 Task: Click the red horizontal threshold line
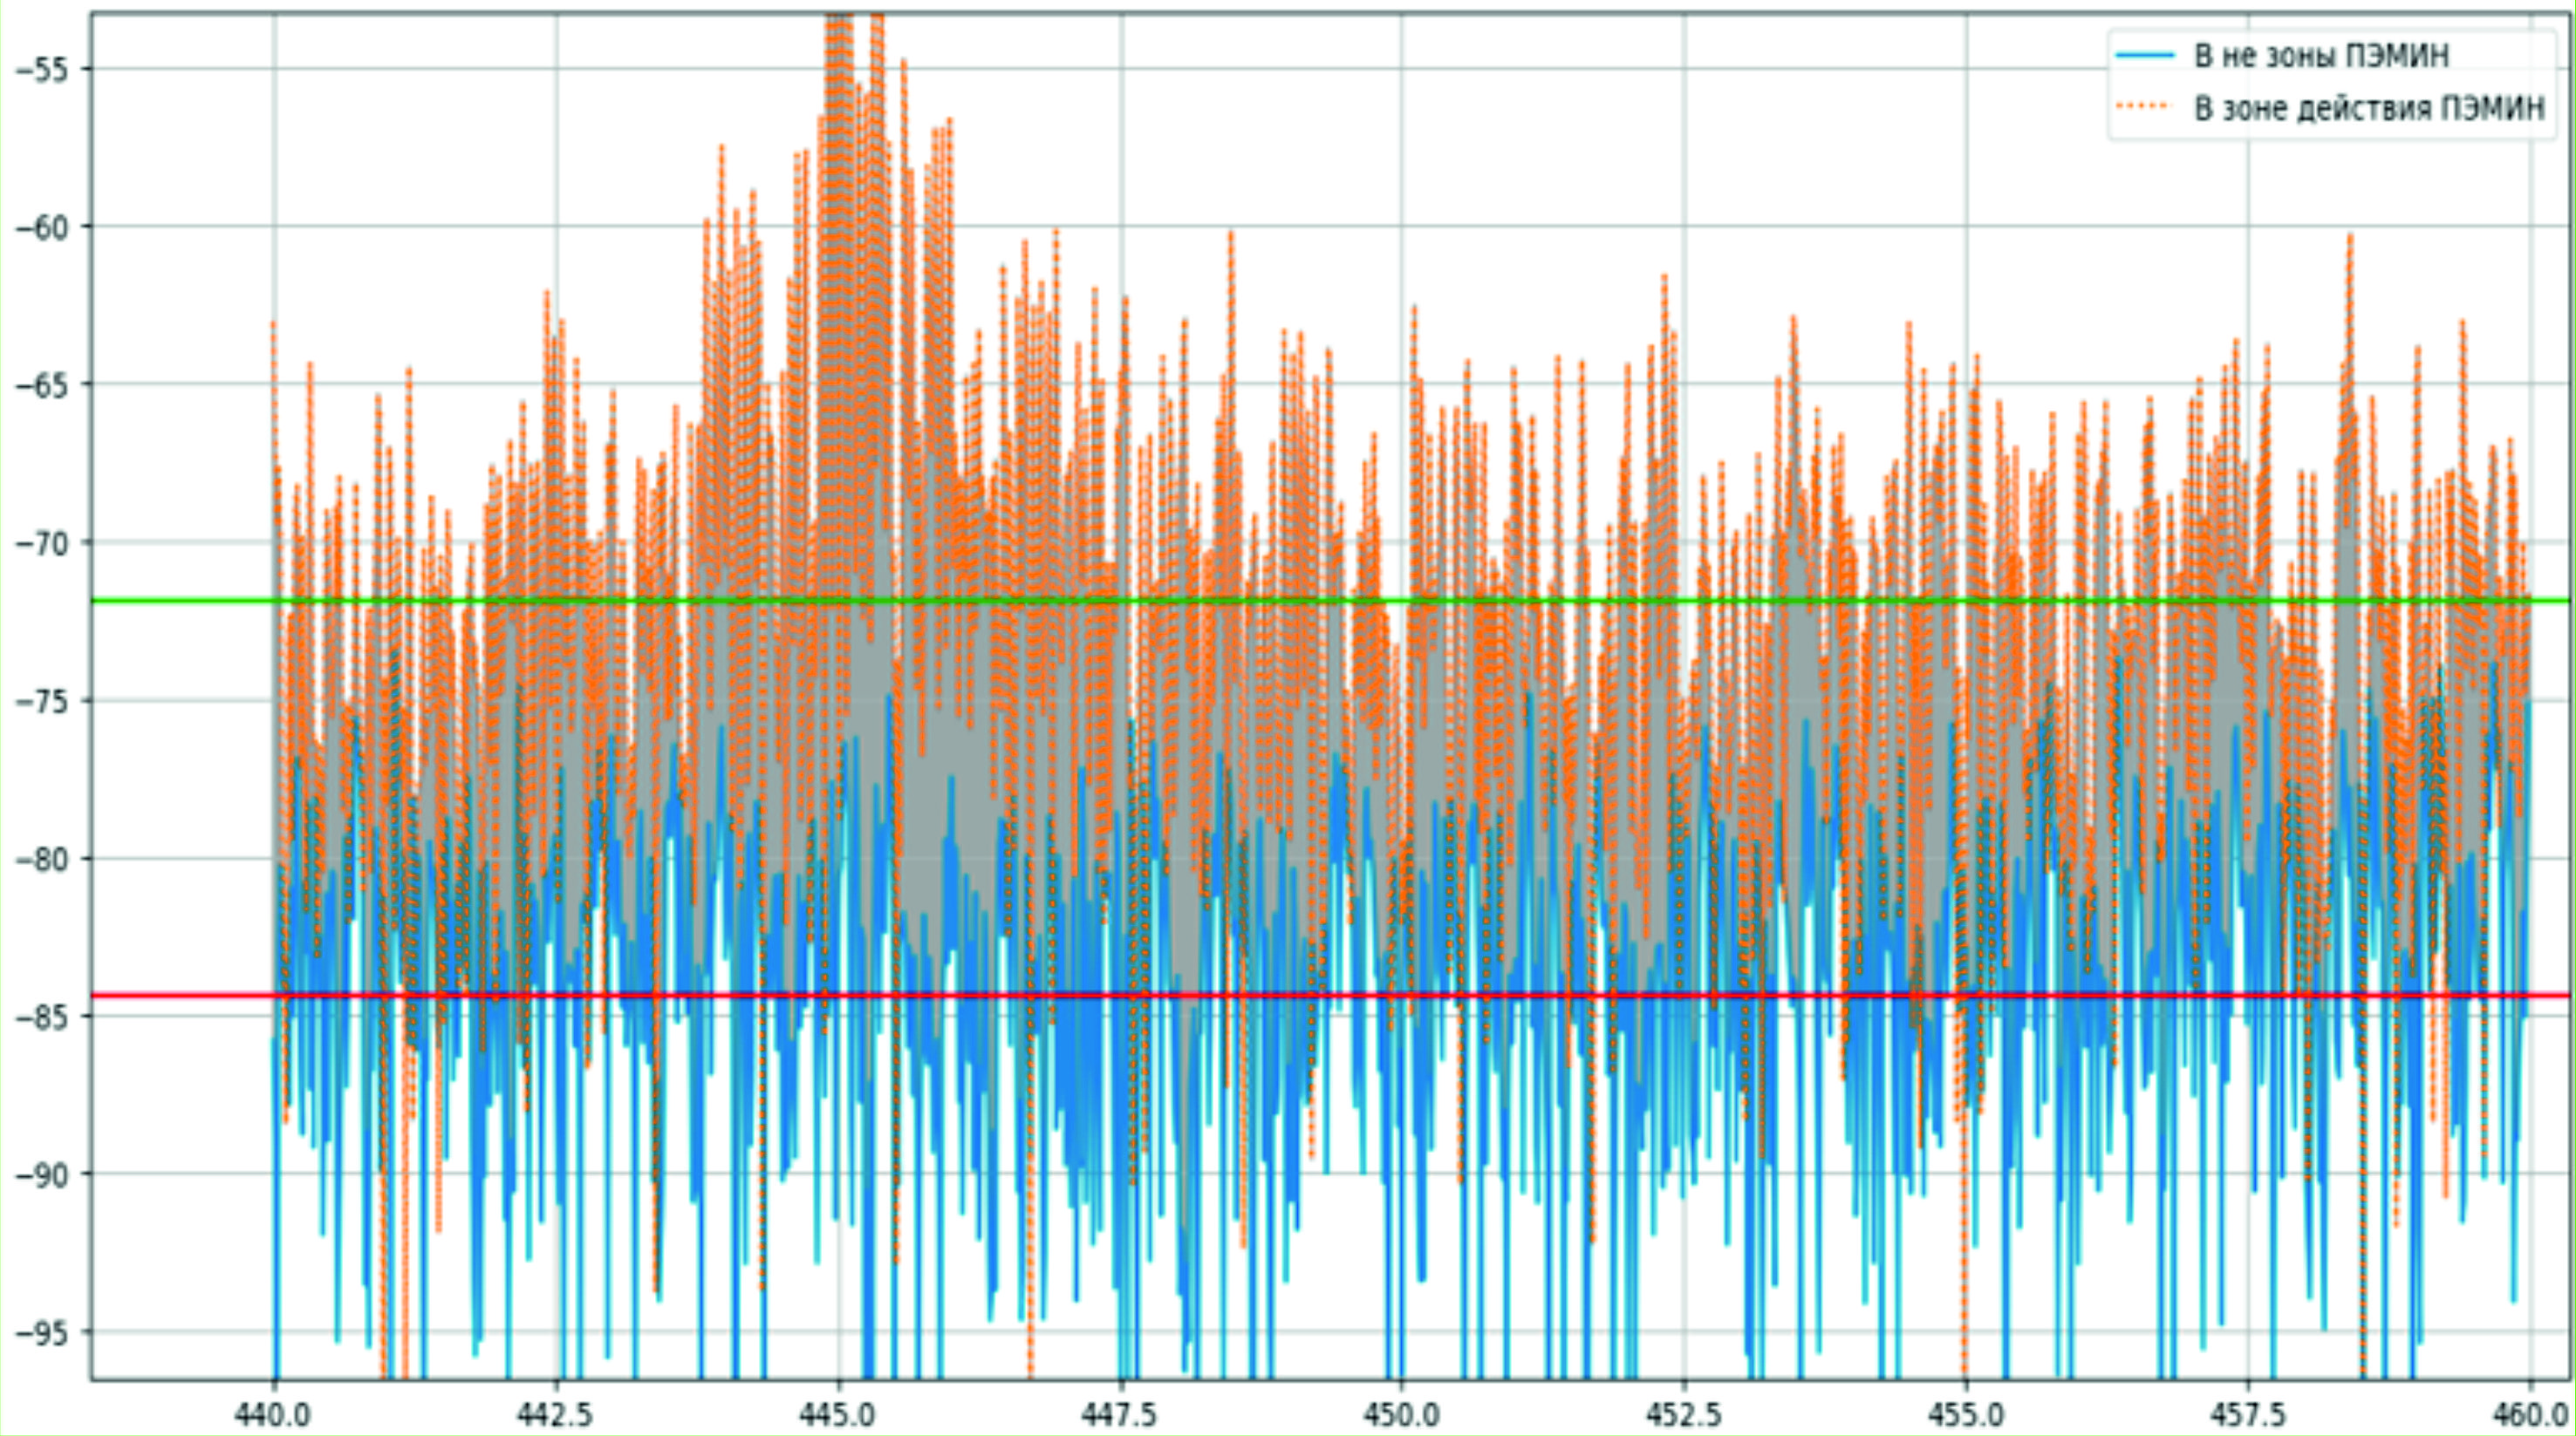point(180,996)
